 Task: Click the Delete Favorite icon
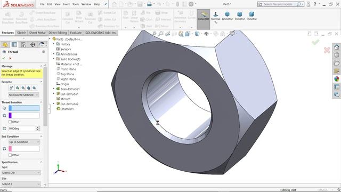[x=23, y=87]
